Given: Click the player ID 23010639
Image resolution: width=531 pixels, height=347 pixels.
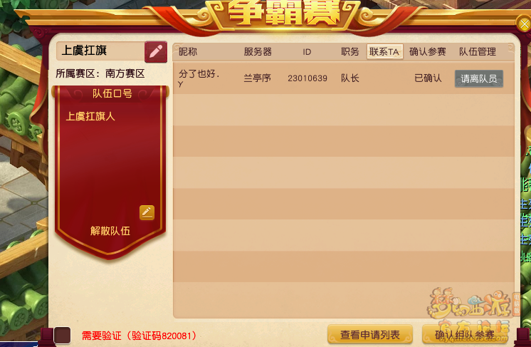Looking at the screenshot, I should coord(307,78).
